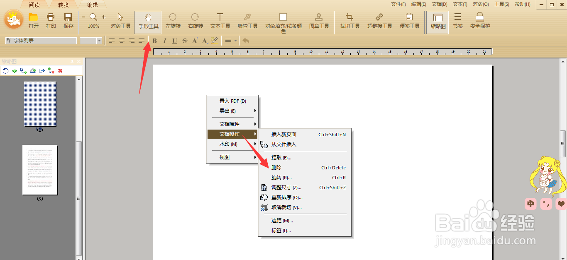Select the 对象工具 (object tool)
567x260 pixels.
point(120,22)
